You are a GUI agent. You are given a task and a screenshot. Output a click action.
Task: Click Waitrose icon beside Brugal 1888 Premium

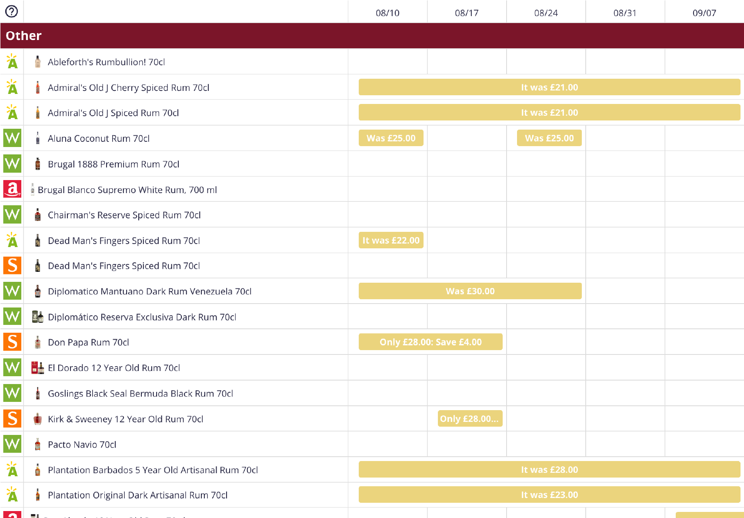[12, 164]
